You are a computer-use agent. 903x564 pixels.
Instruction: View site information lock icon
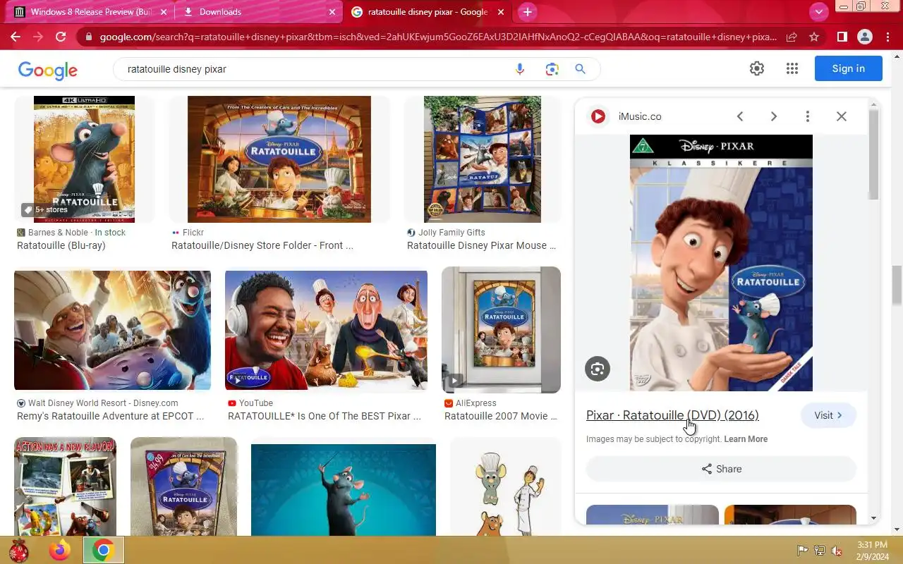[x=87, y=37]
